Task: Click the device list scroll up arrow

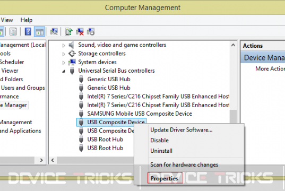Action: 233,45
